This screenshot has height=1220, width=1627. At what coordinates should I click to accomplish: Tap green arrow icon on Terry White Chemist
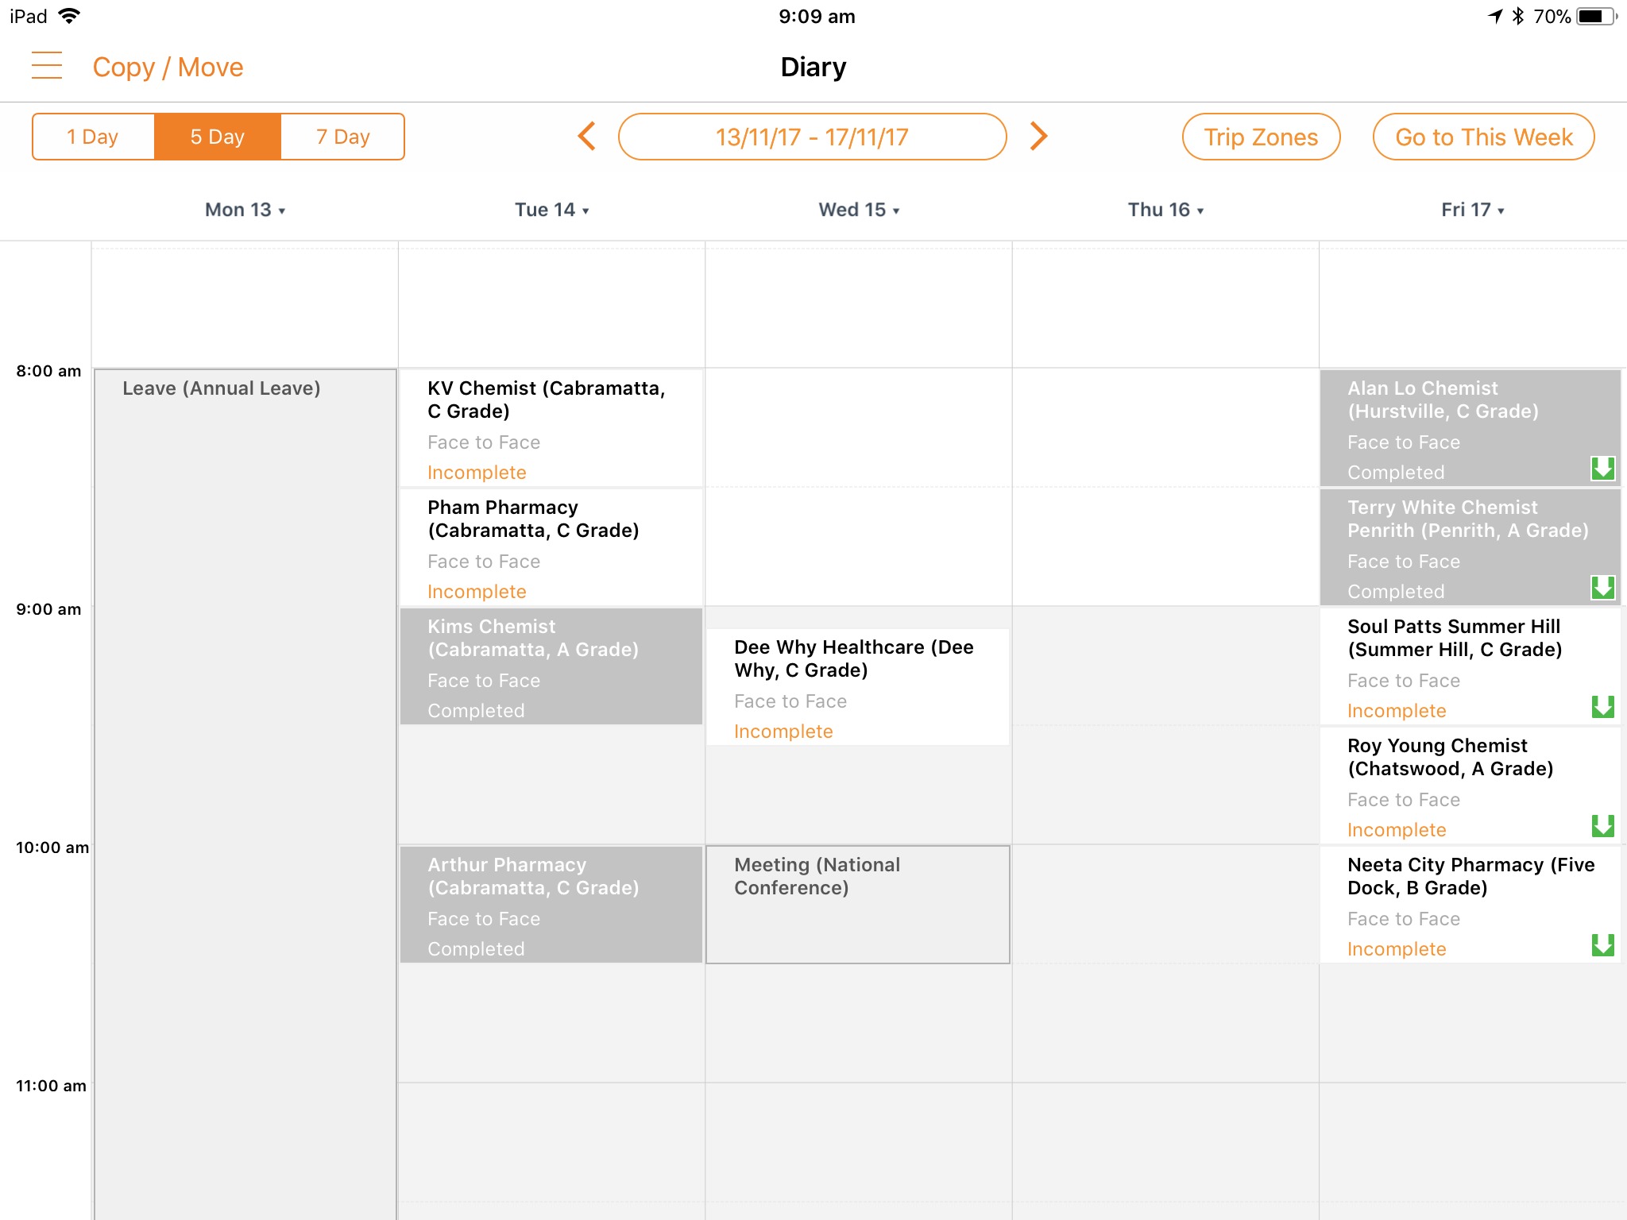click(x=1602, y=587)
